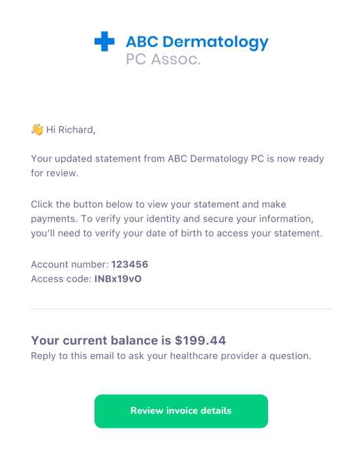Click the 'Click the button below' paragraph
This screenshot has height=474, width=362.
(177, 219)
